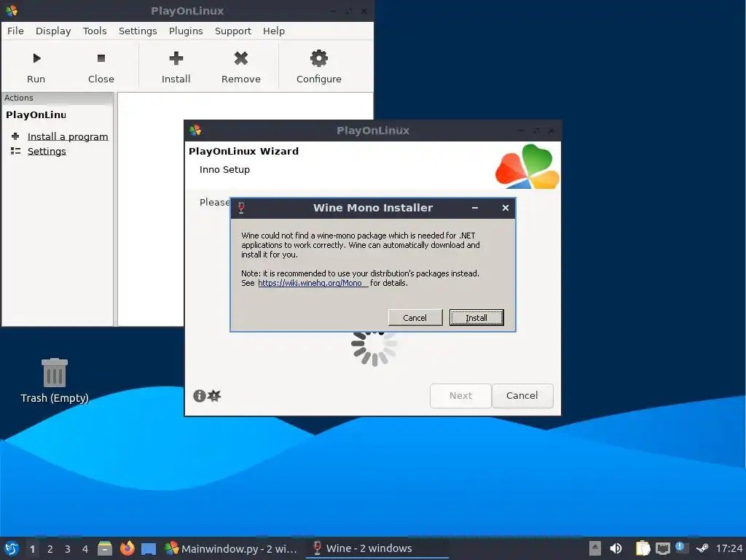Viewport: 746px width, 560px height.
Task: Click the Install a program link
Action: point(68,136)
